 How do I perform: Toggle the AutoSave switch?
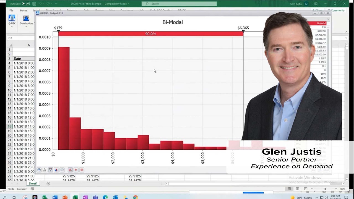tap(26, 4)
